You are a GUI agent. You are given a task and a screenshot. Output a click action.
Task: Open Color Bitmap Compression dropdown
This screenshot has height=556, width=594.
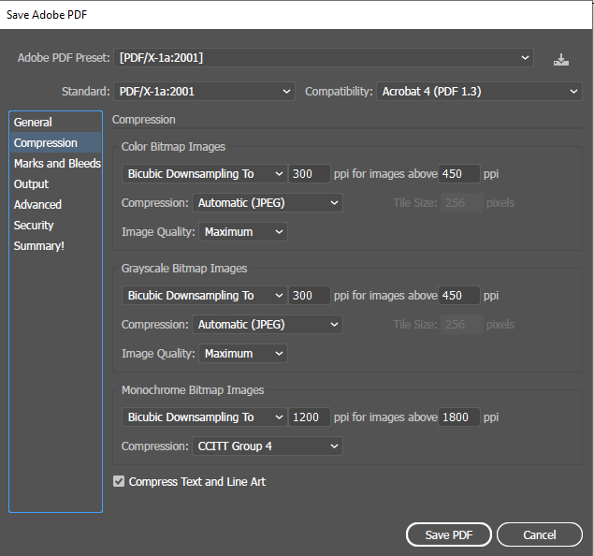point(268,203)
